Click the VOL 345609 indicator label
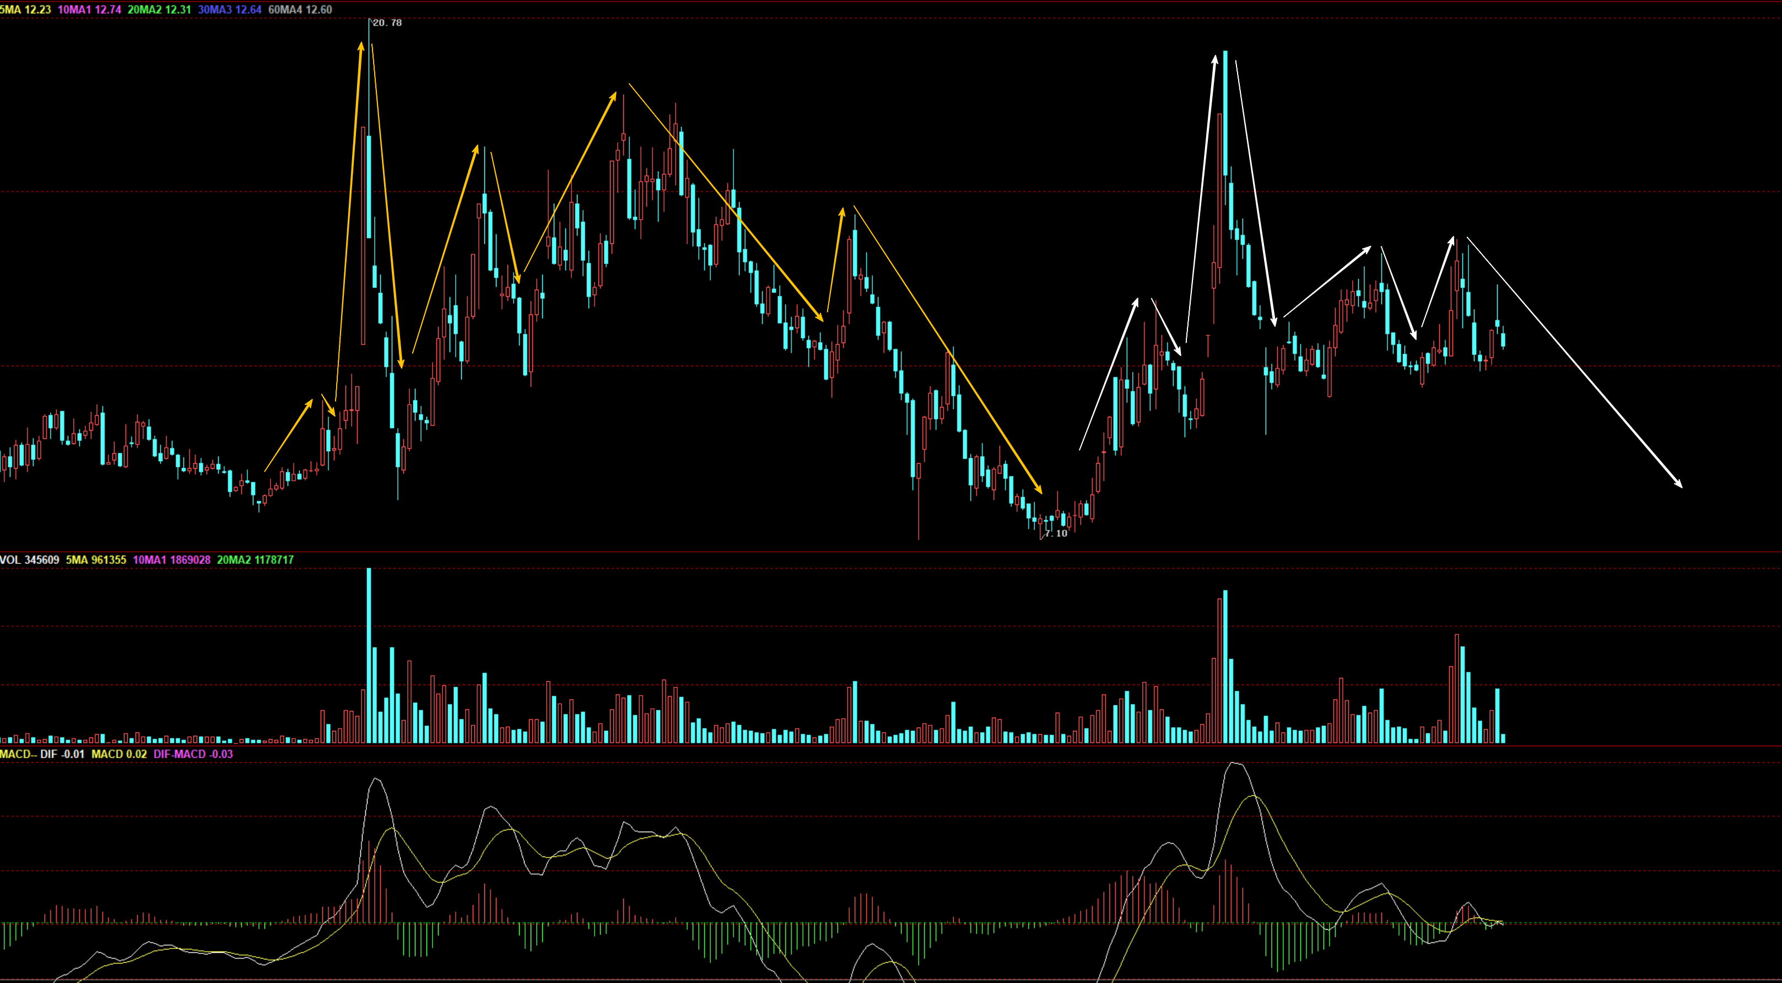The image size is (1782, 983). (30, 560)
